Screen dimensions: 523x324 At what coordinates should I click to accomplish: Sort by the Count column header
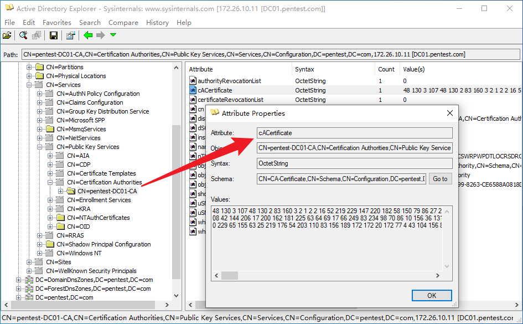tap(387, 69)
